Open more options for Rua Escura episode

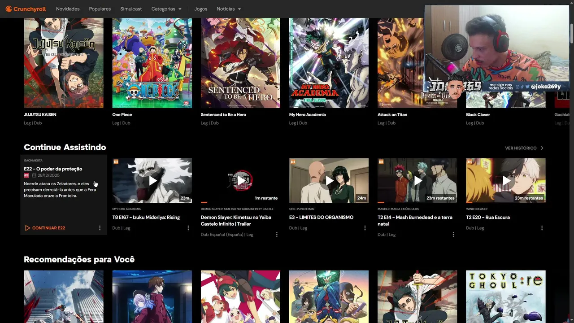point(542,228)
